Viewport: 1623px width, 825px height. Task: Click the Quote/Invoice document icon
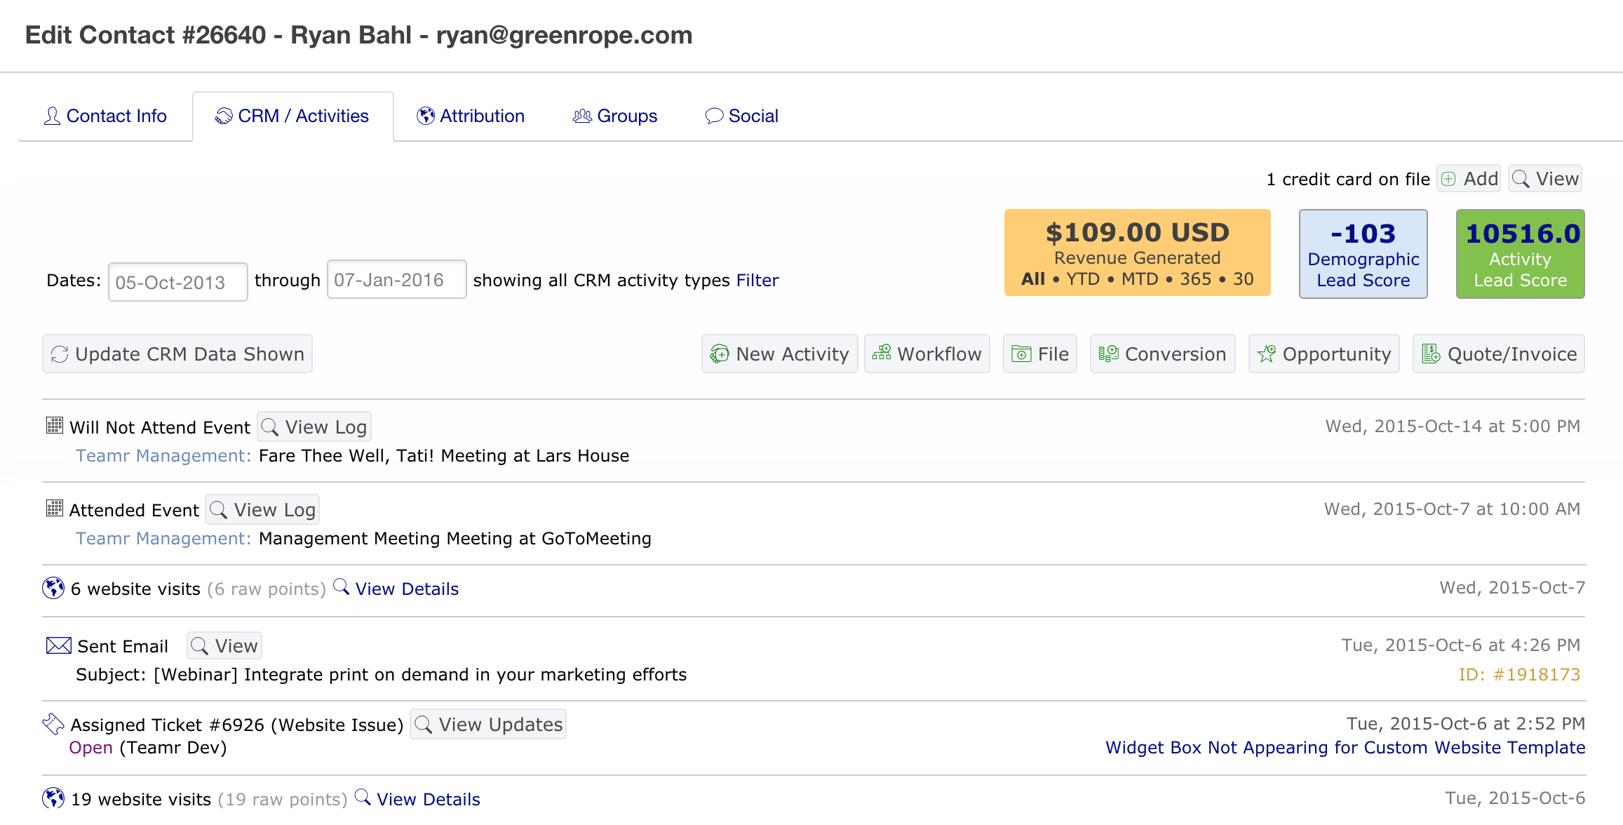click(1431, 354)
